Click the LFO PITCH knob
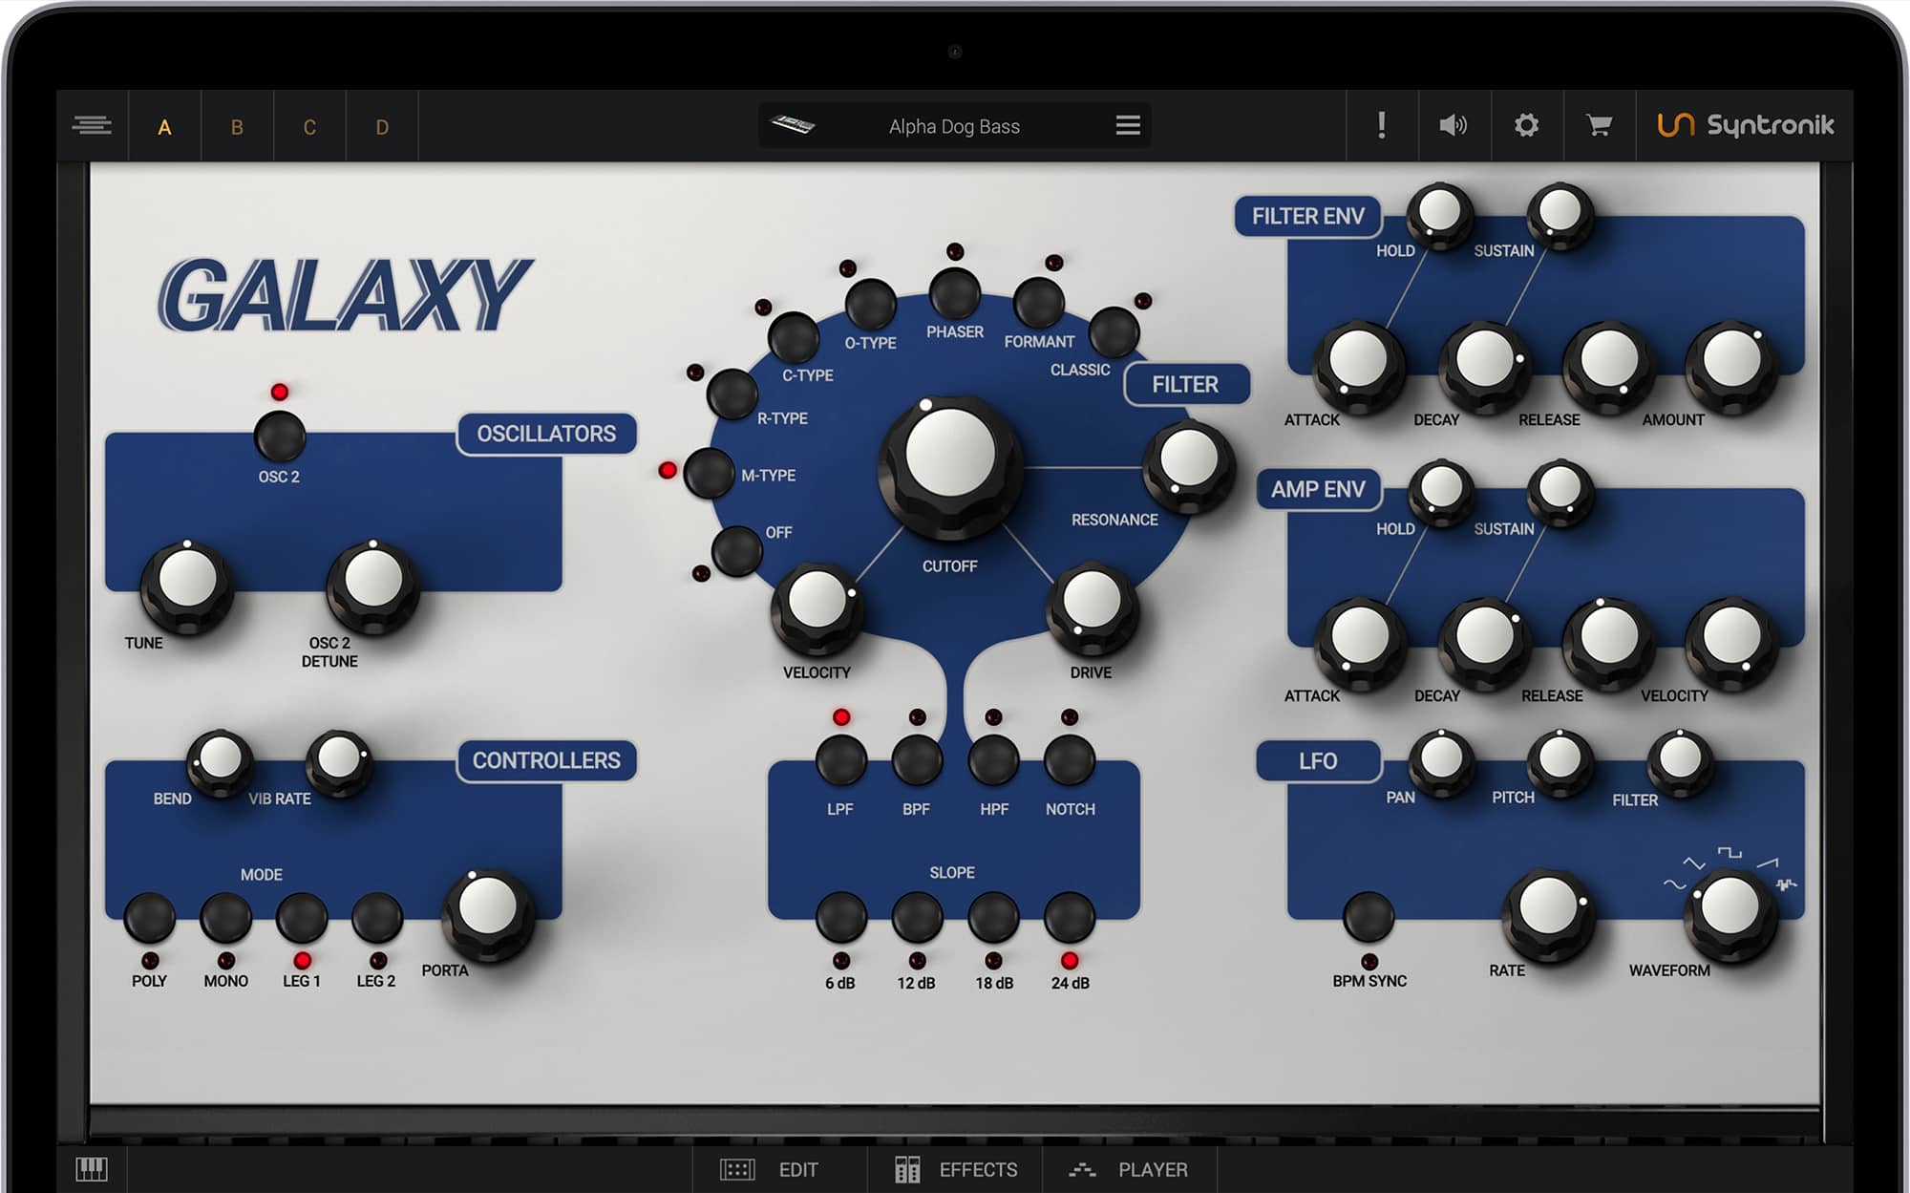 point(1560,761)
